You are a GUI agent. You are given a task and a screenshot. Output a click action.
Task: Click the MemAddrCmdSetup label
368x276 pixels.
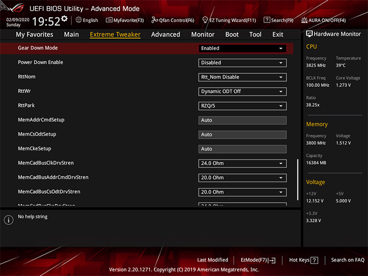pos(41,120)
